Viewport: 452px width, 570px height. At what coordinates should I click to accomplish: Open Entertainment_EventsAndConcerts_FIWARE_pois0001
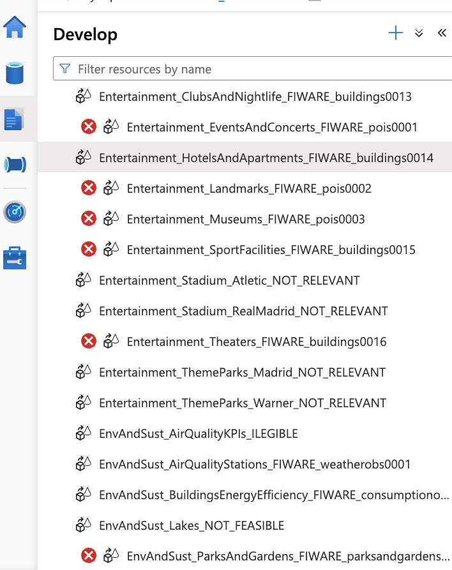click(x=272, y=127)
